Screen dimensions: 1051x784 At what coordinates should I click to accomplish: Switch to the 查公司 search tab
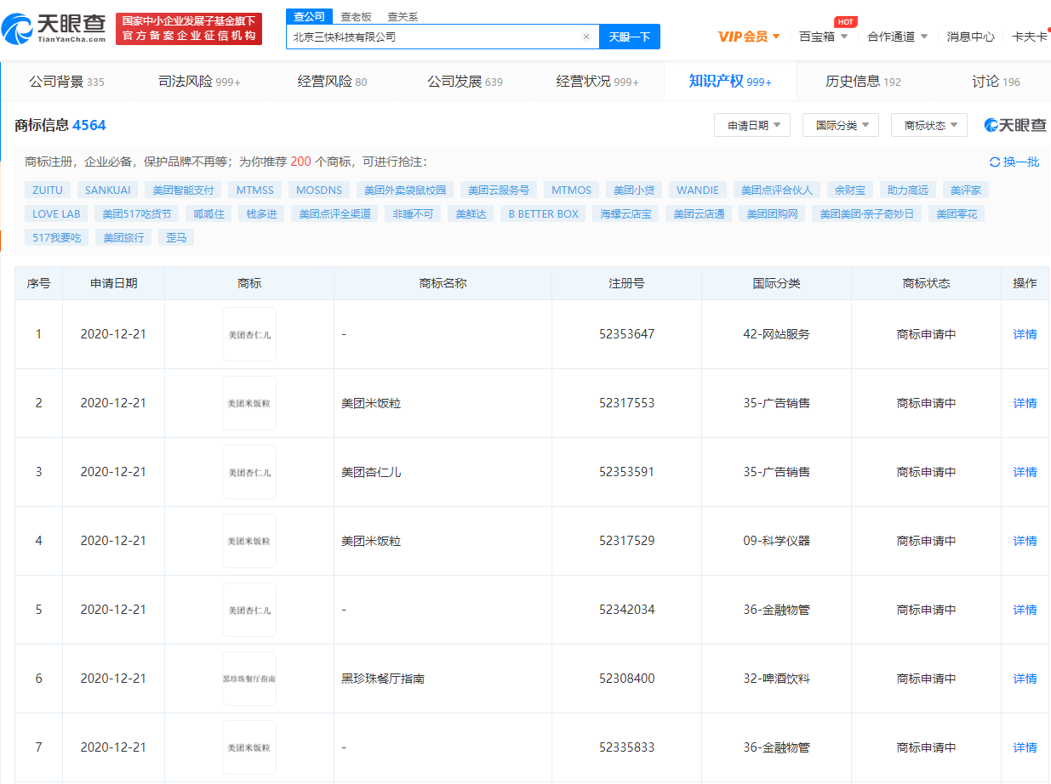(309, 16)
